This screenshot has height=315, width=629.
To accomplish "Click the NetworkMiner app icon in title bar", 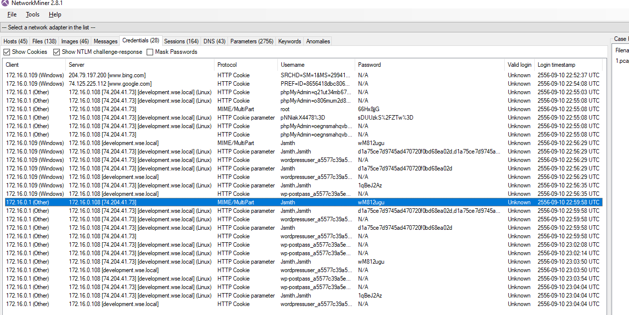I will pyautogui.click(x=5, y=3).
